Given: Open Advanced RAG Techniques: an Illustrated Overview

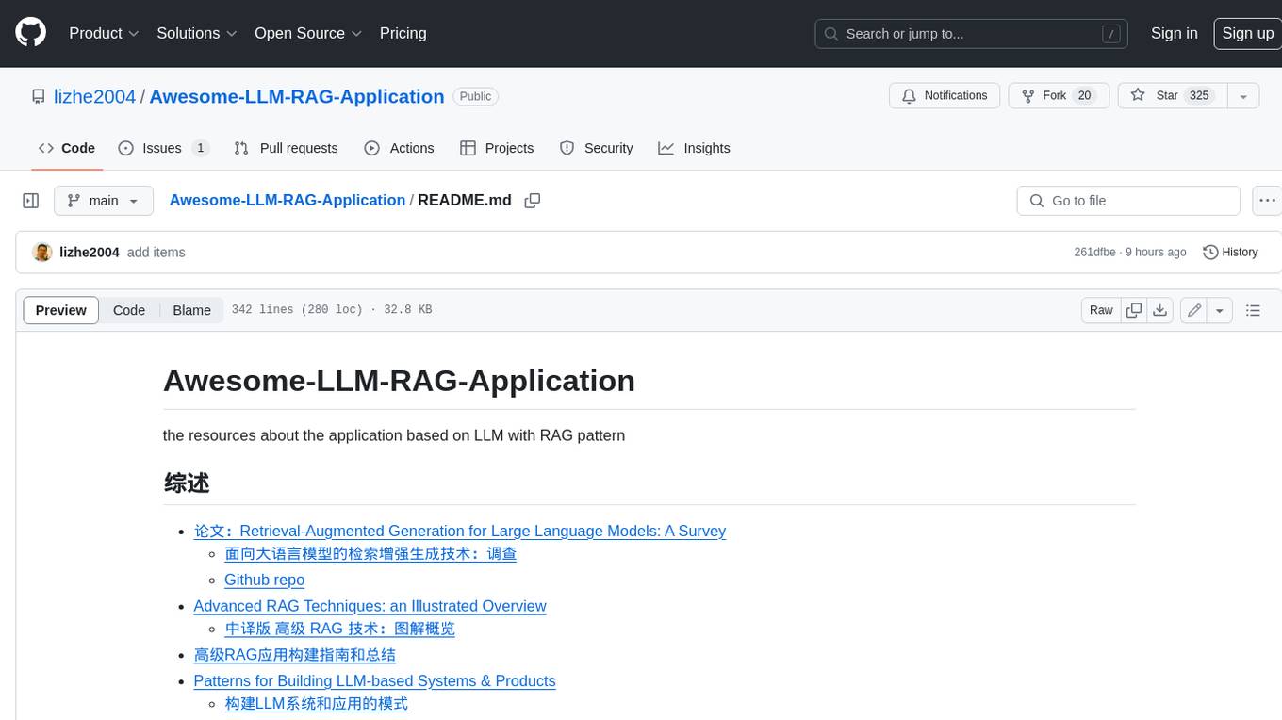Looking at the screenshot, I should [370, 606].
